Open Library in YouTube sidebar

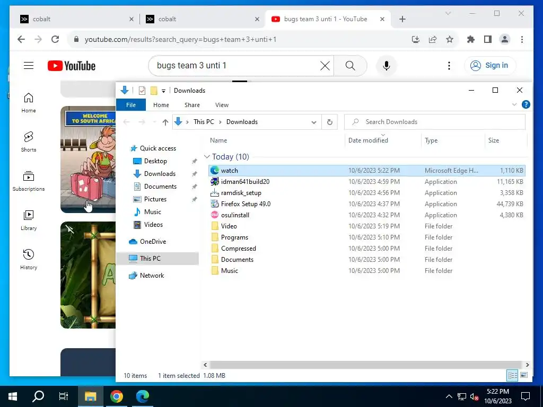click(29, 220)
